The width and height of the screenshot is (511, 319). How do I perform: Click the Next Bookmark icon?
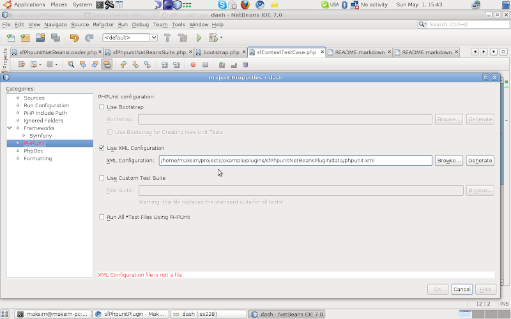pyautogui.click(x=135, y=64)
